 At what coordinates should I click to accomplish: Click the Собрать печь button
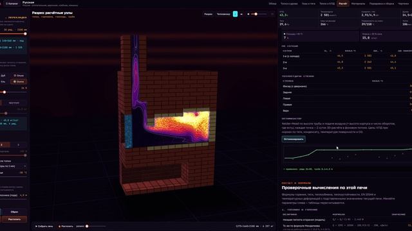(44, 226)
